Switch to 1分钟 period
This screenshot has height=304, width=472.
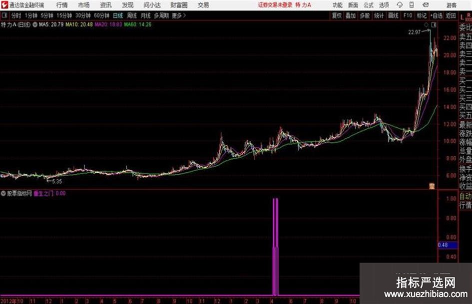tap(31, 15)
